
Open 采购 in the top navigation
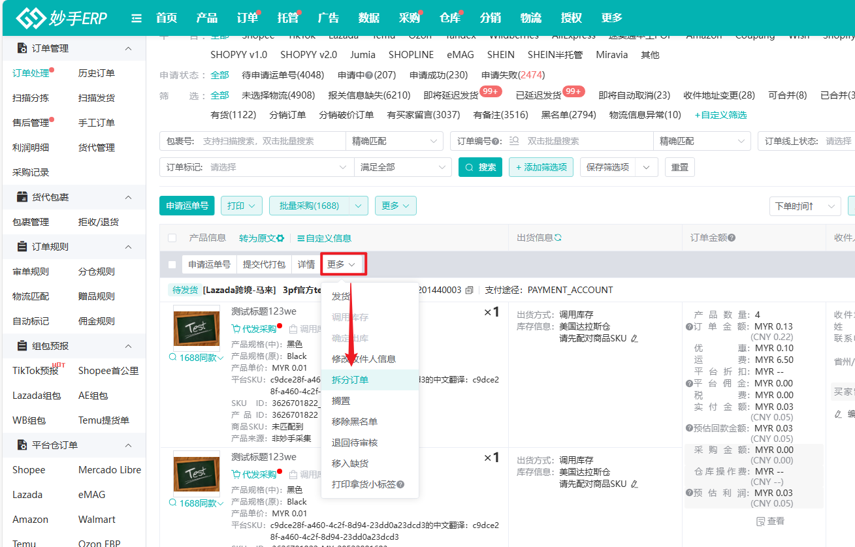(409, 18)
